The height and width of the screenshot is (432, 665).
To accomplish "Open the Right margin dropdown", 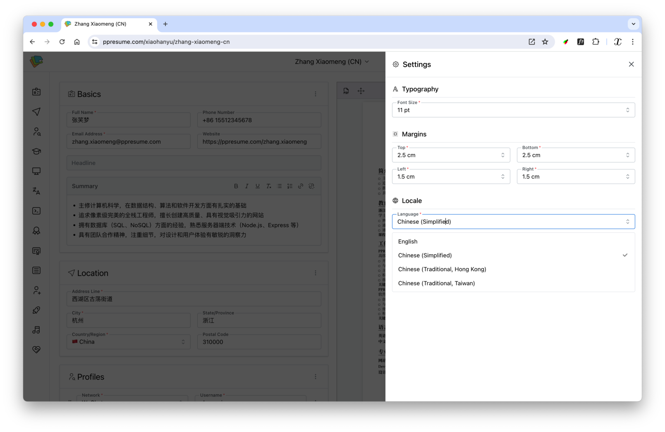I will [575, 177].
